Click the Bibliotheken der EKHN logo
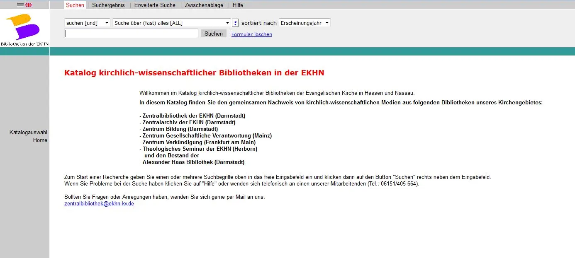 [25, 30]
